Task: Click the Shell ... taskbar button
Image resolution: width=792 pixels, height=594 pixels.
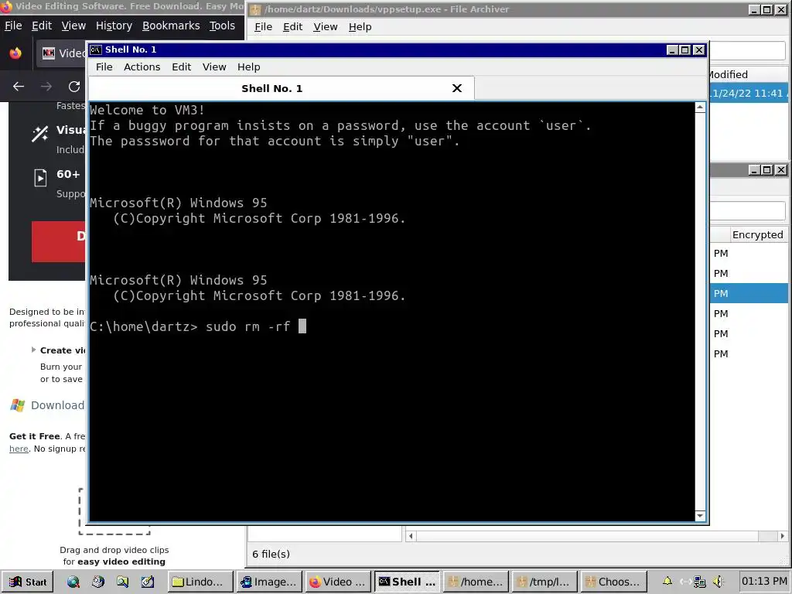Action: 407,582
